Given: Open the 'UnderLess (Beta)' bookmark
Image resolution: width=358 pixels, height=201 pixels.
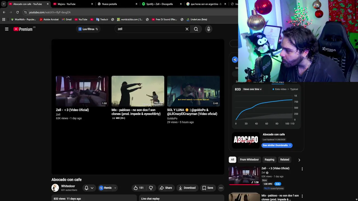Looking at the screenshot, I should (197, 20).
